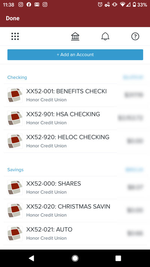Open the help question mark icon
The height and width of the screenshot is (267, 150).
[135, 36]
